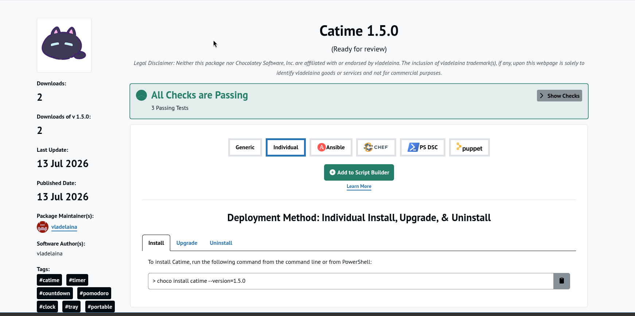
Task: Open vladelaina maintainer profile link
Action: pos(64,227)
